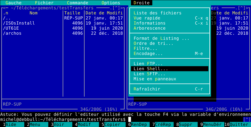Open Lien FTP connection

pos(170,64)
